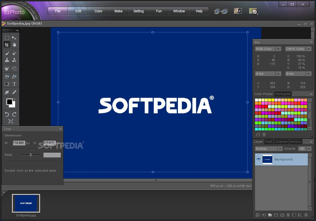Expand the thumbnail strip collapse triangle
Viewport: 316px width, 221px height.
point(4,192)
